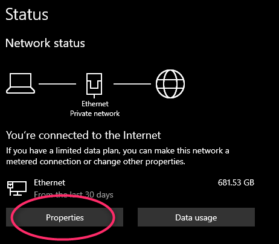Screen dimensions: 279x244
Task: Click the line connecting Ethernet and globe
Action: coord(132,84)
